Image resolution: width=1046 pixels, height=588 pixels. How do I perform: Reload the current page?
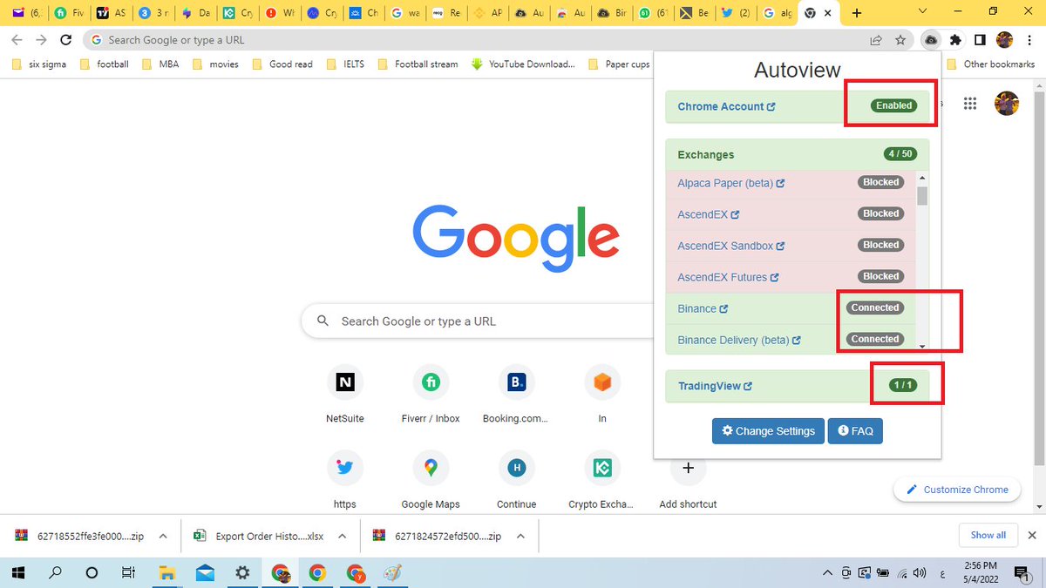[65, 40]
